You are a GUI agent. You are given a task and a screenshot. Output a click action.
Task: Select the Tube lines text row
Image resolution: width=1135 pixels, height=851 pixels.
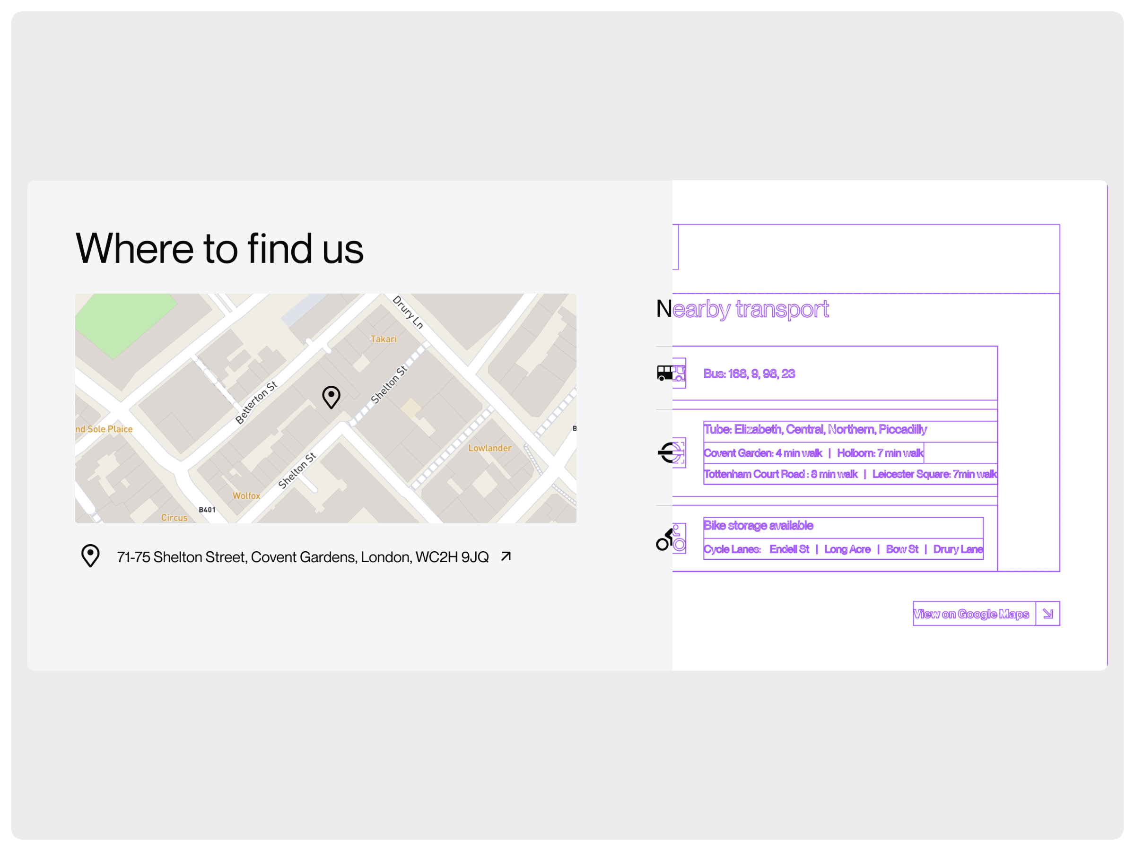click(x=815, y=429)
